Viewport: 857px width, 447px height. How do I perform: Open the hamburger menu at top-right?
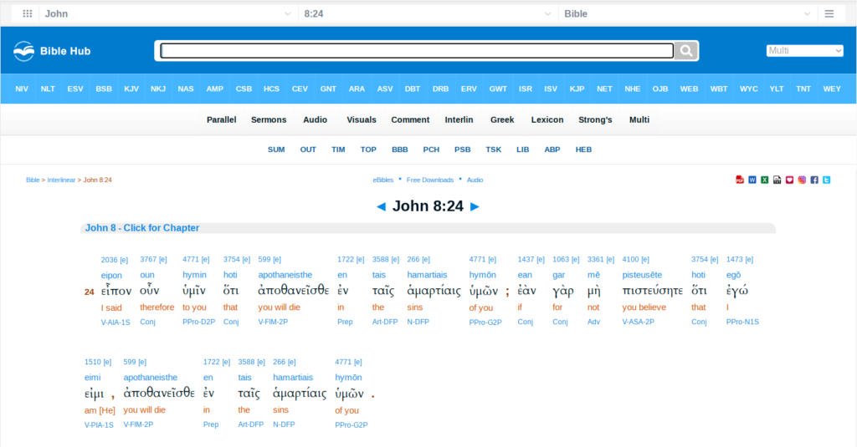pyautogui.click(x=829, y=13)
